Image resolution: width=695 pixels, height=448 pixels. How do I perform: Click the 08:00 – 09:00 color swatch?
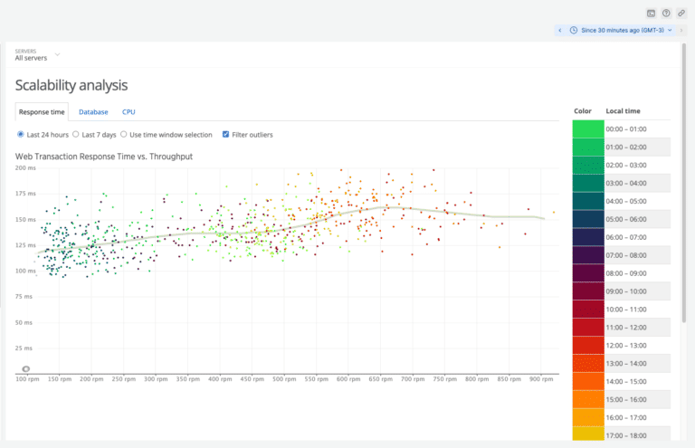coord(588,273)
